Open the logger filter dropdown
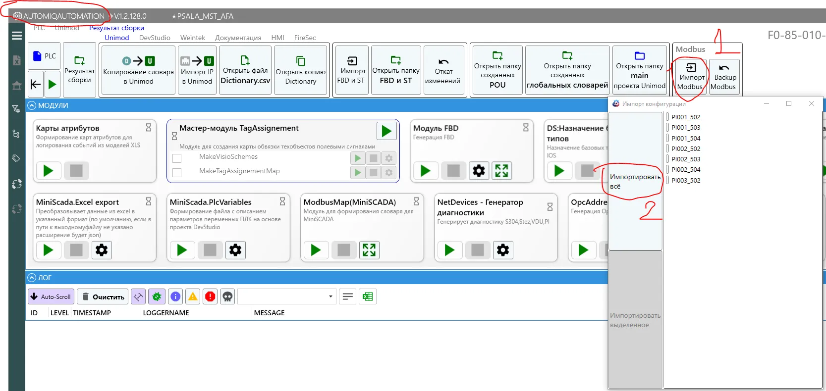The image size is (826, 391). tap(287, 296)
